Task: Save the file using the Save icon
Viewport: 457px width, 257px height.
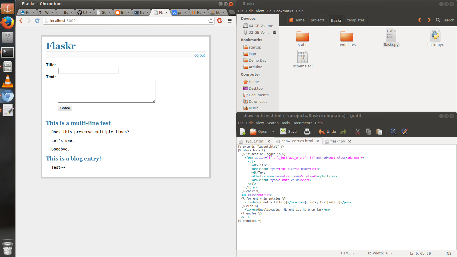Action: point(288,132)
